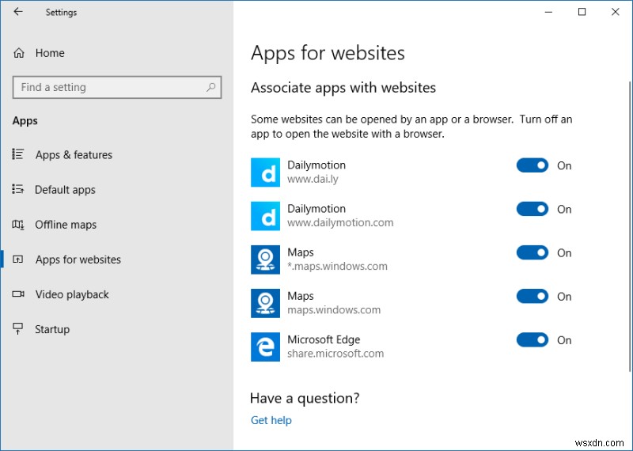Image resolution: width=633 pixels, height=451 pixels.
Task: Select Apps for websites in sidebar
Action: click(116, 260)
